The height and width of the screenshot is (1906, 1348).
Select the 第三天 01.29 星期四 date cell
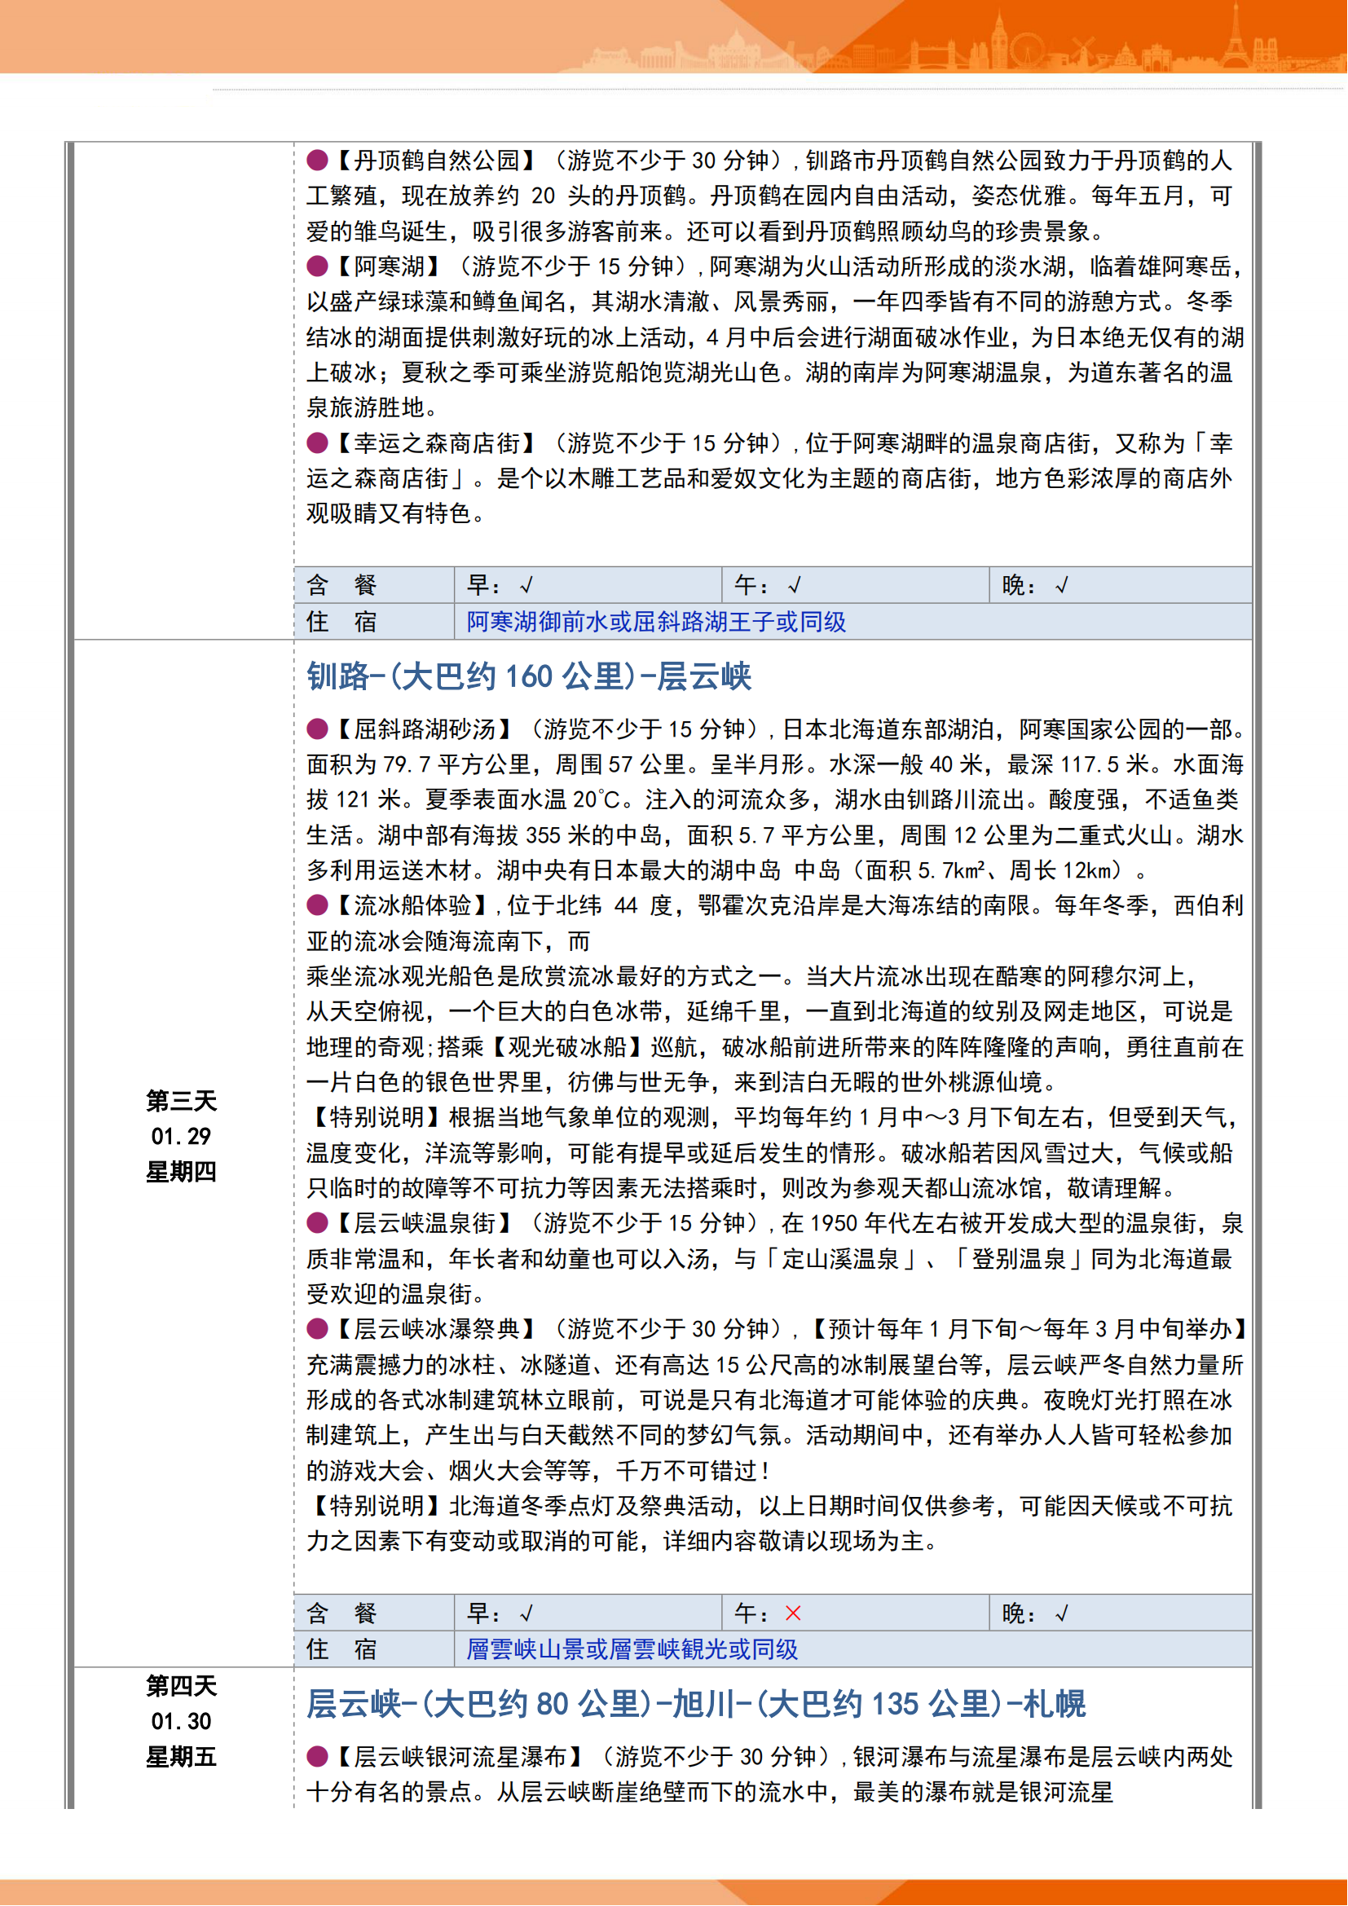[x=181, y=1137]
